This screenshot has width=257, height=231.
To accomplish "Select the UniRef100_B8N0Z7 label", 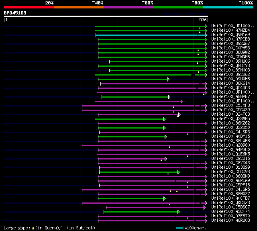I will coord(230,194).
